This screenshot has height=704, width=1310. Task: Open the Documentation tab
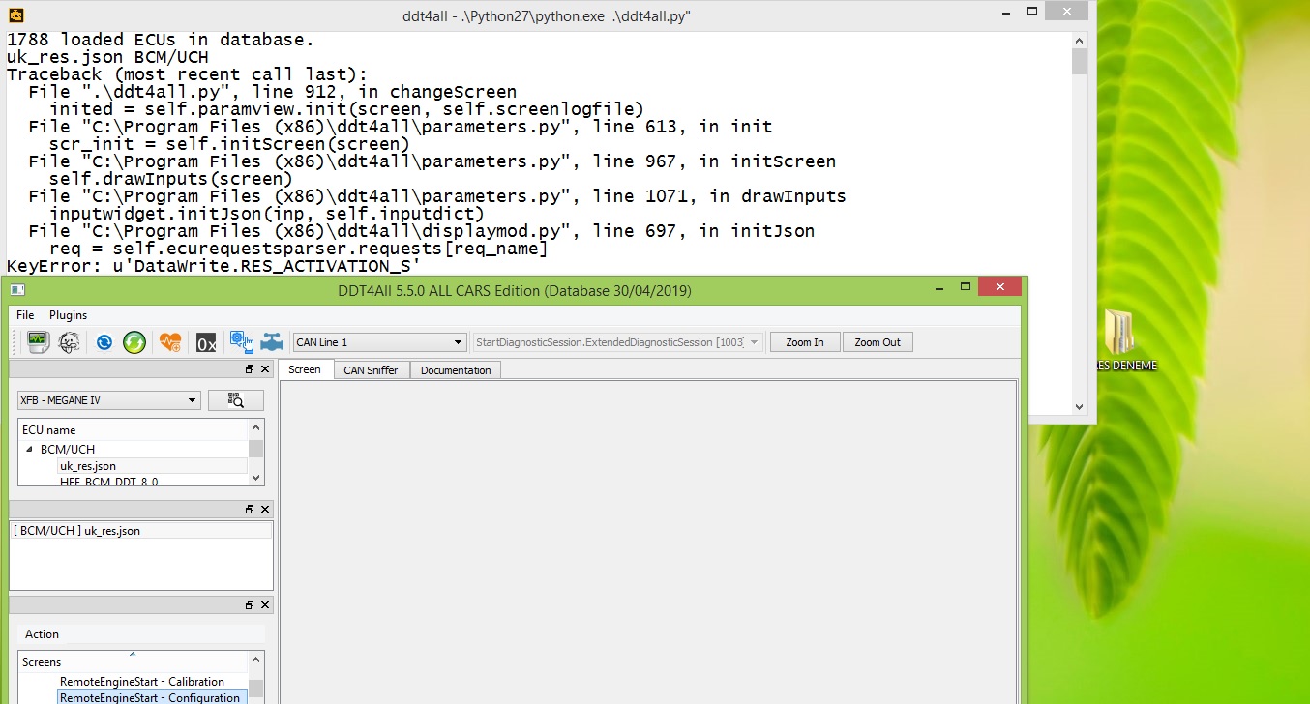click(x=456, y=369)
